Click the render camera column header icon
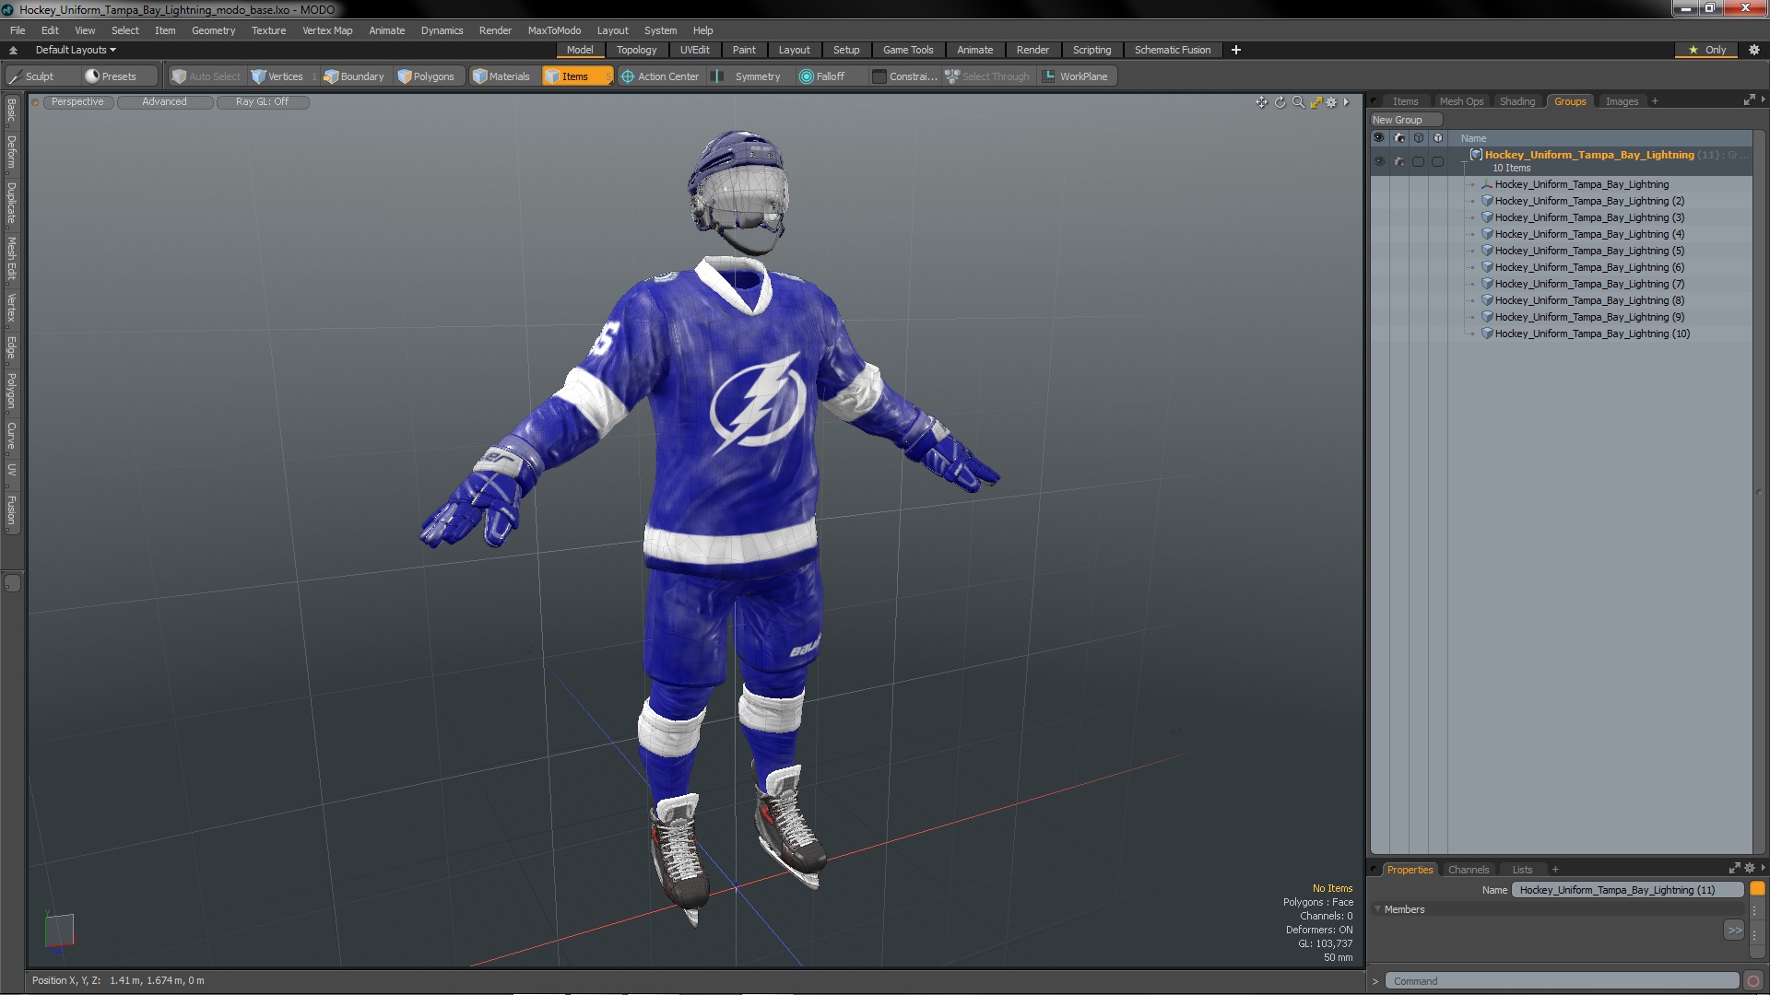Image resolution: width=1770 pixels, height=995 pixels. pos(1399,138)
